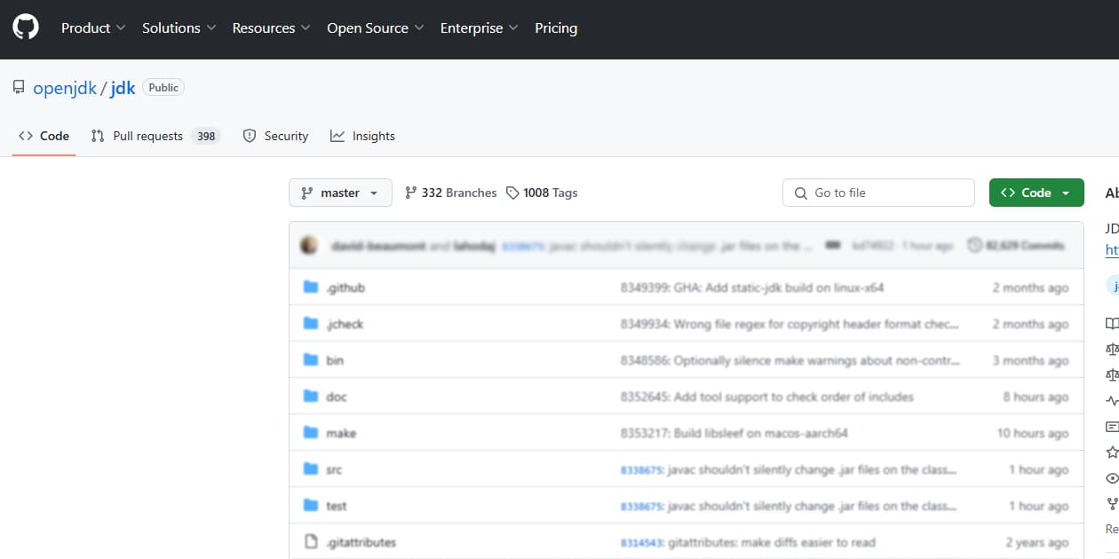The width and height of the screenshot is (1119, 559).
Task: Open the openjdk organization link
Action: click(64, 88)
